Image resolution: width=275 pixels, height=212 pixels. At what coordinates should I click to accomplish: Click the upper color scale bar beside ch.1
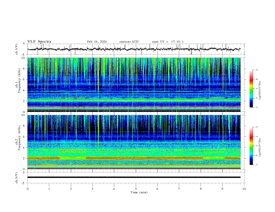[251, 89]
